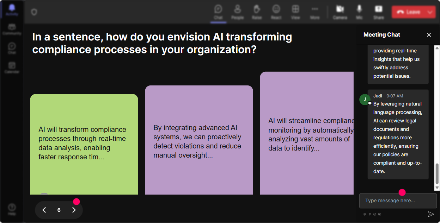The width and height of the screenshot is (440, 223).
Task: Raise your hand in the meeting
Action: [x=257, y=12]
